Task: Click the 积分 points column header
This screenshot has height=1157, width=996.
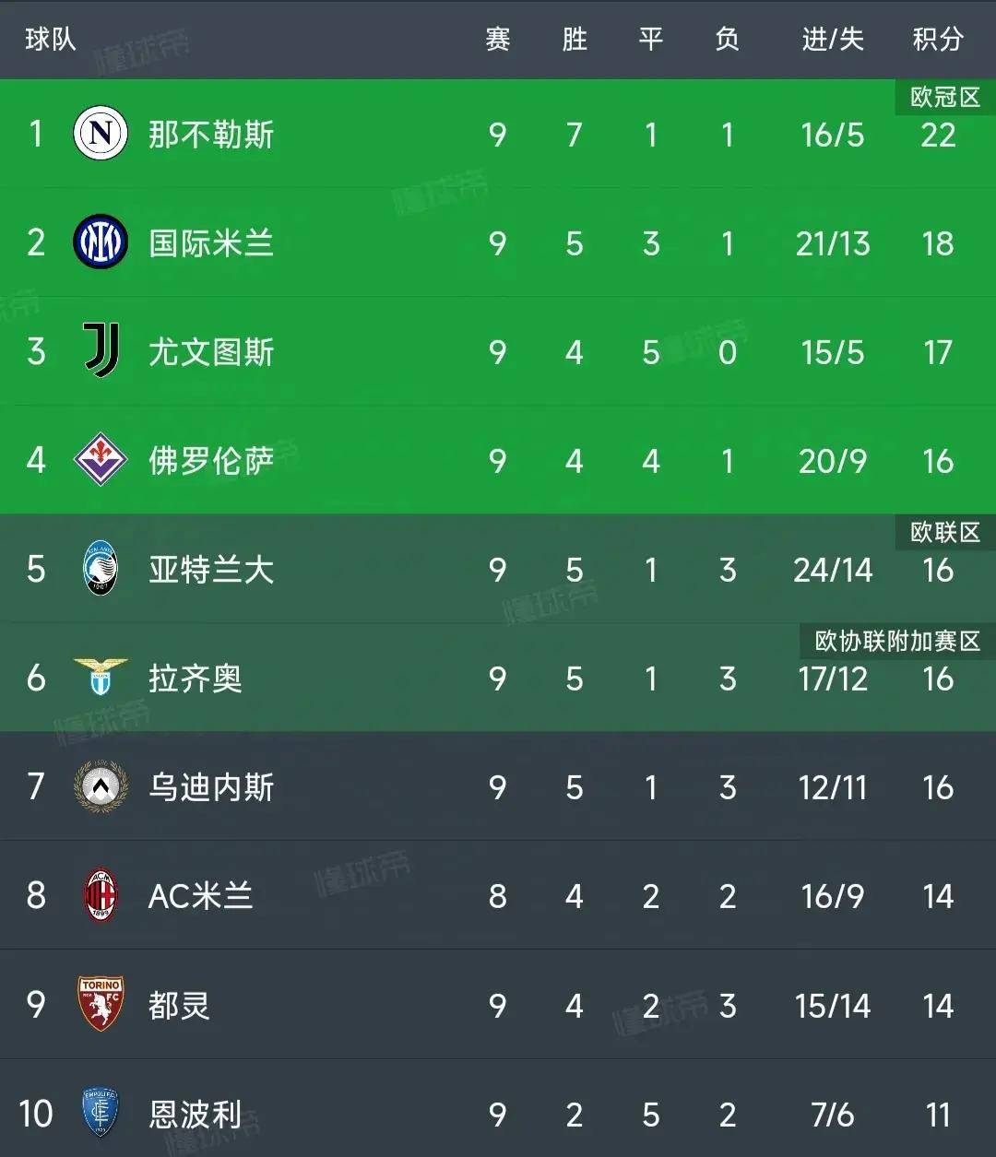Action: pyautogui.click(x=938, y=39)
